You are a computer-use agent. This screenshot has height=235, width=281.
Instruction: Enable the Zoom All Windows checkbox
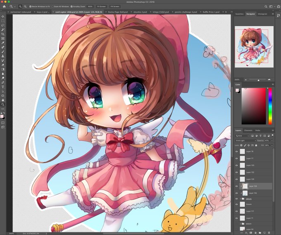(x=52, y=7)
